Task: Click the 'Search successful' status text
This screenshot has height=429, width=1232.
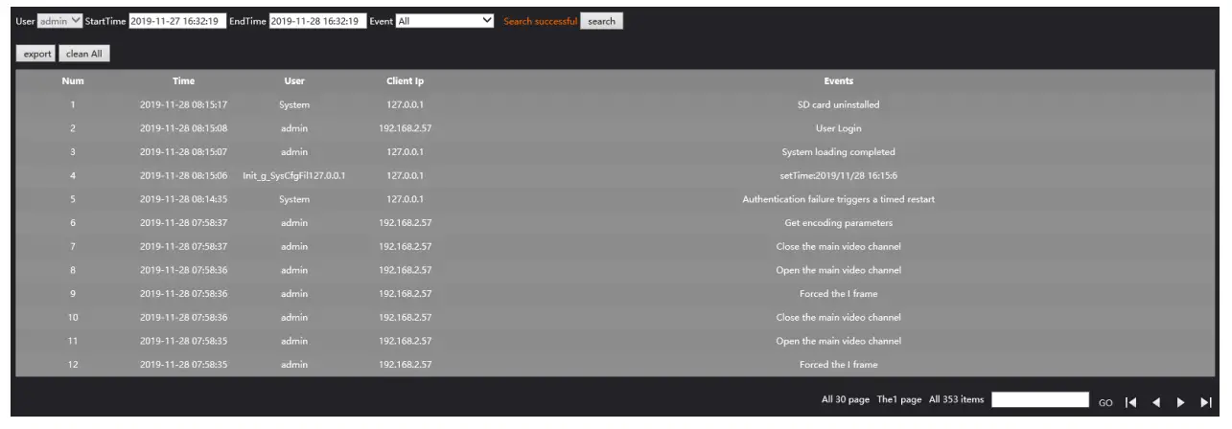Action: 539,21
